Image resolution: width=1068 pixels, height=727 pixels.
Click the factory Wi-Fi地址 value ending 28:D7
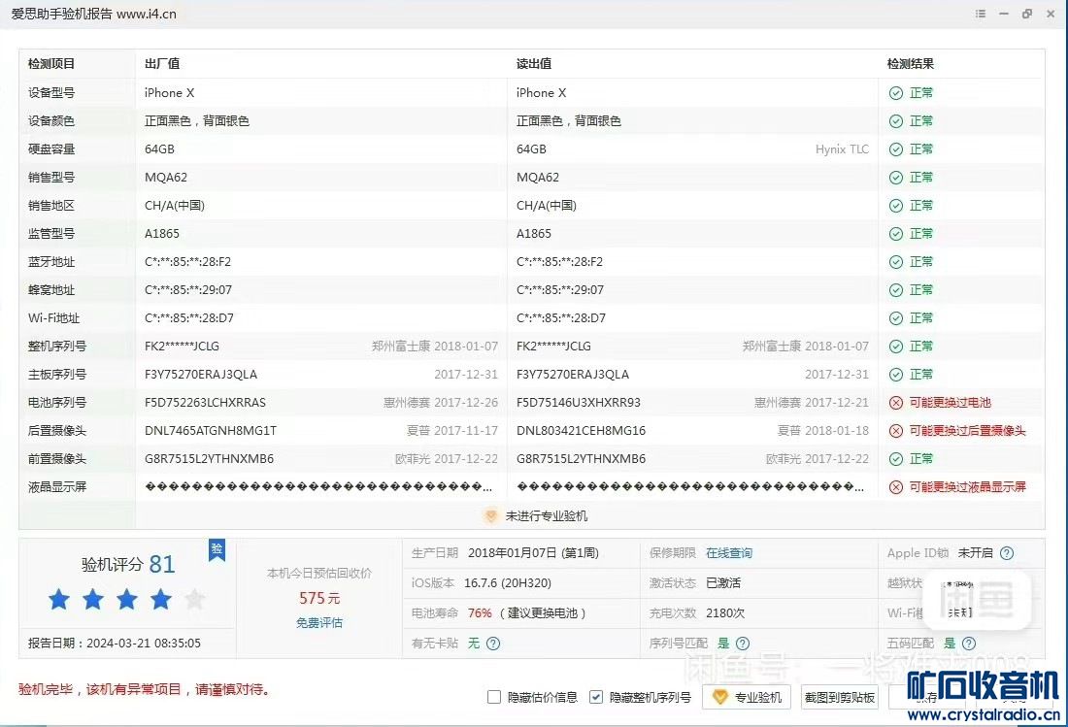tap(189, 318)
